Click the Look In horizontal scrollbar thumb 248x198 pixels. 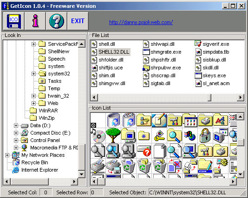29,182
